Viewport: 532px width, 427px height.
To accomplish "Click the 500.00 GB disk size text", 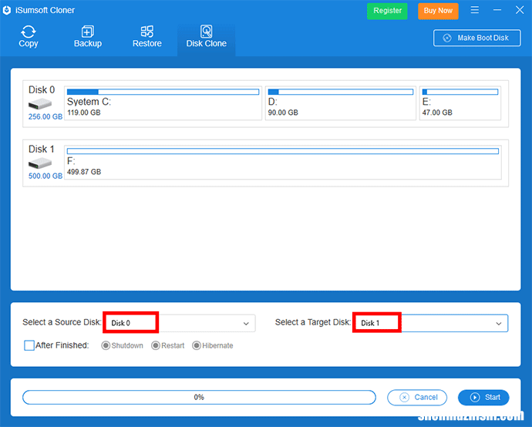I will 45,176.
